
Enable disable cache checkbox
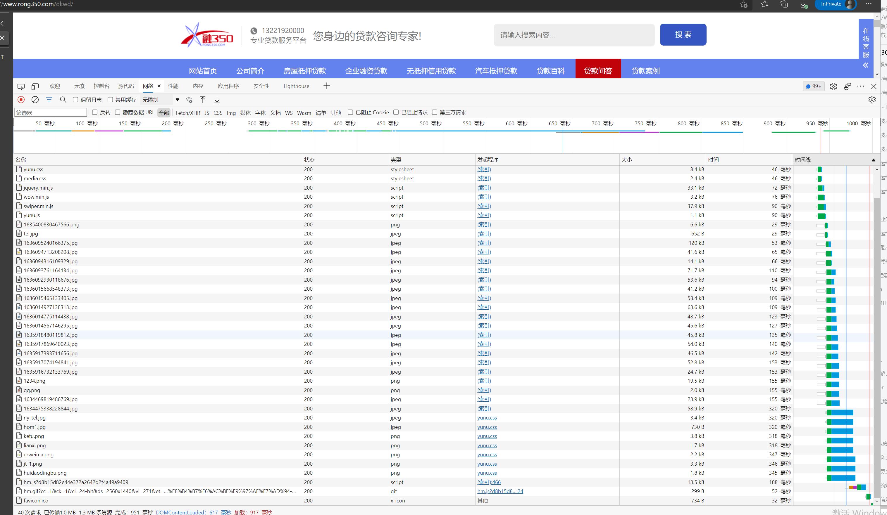pyautogui.click(x=110, y=100)
